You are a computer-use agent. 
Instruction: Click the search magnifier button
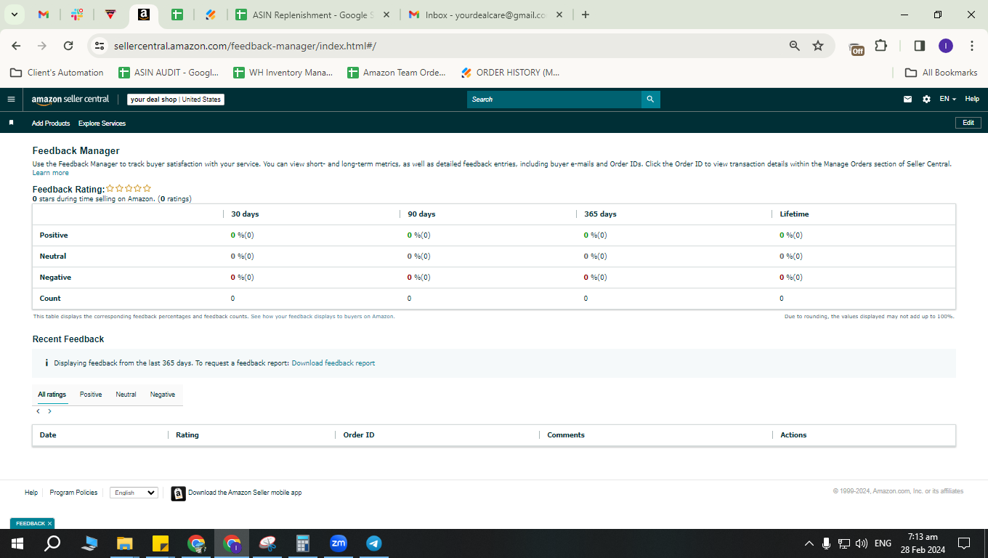[x=650, y=100]
